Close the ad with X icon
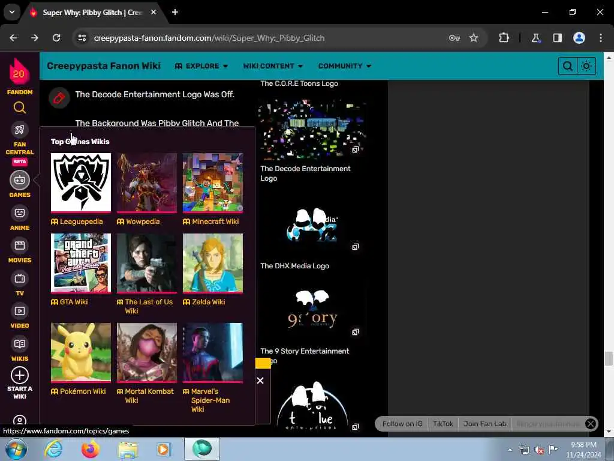This screenshot has width=614, height=461. click(260, 380)
